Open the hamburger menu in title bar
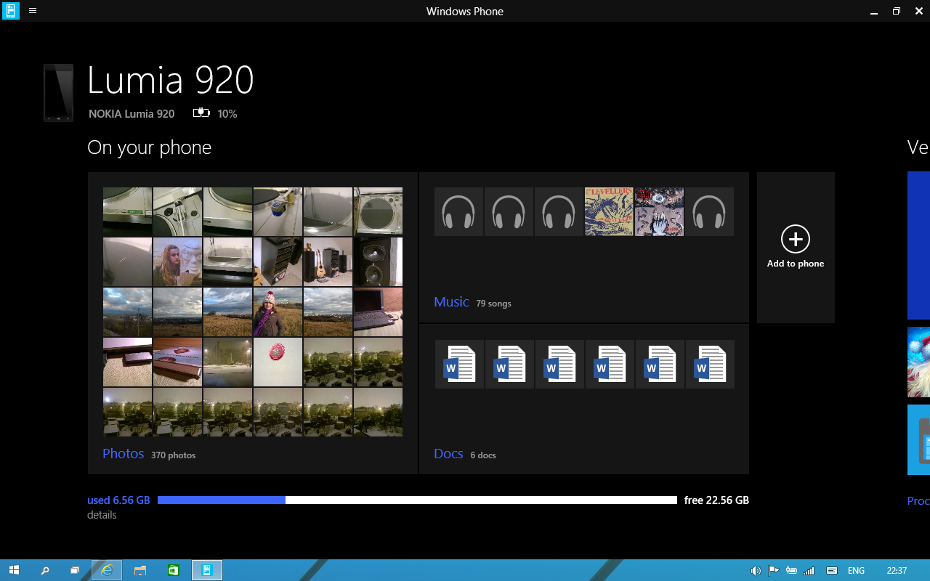 point(33,11)
